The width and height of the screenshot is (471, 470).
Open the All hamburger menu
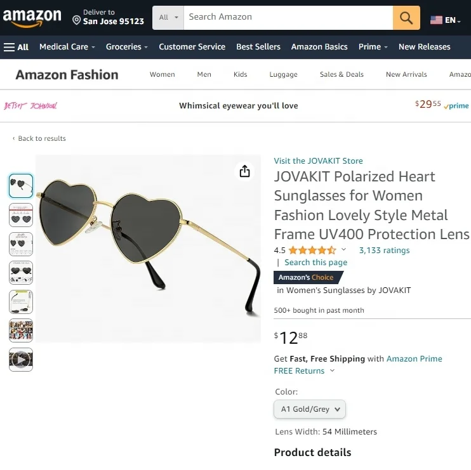[x=17, y=47]
